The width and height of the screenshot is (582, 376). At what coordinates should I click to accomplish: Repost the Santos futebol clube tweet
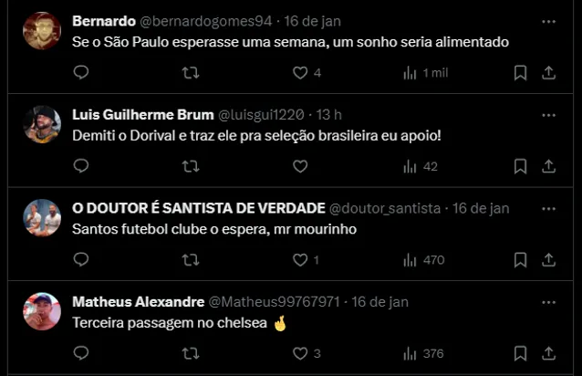[191, 260]
